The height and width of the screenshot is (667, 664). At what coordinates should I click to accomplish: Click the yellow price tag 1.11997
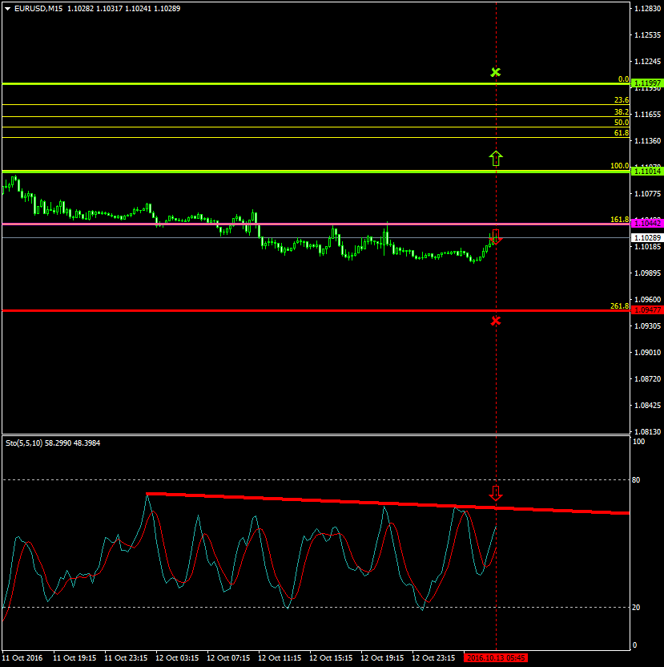[x=646, y=83]
